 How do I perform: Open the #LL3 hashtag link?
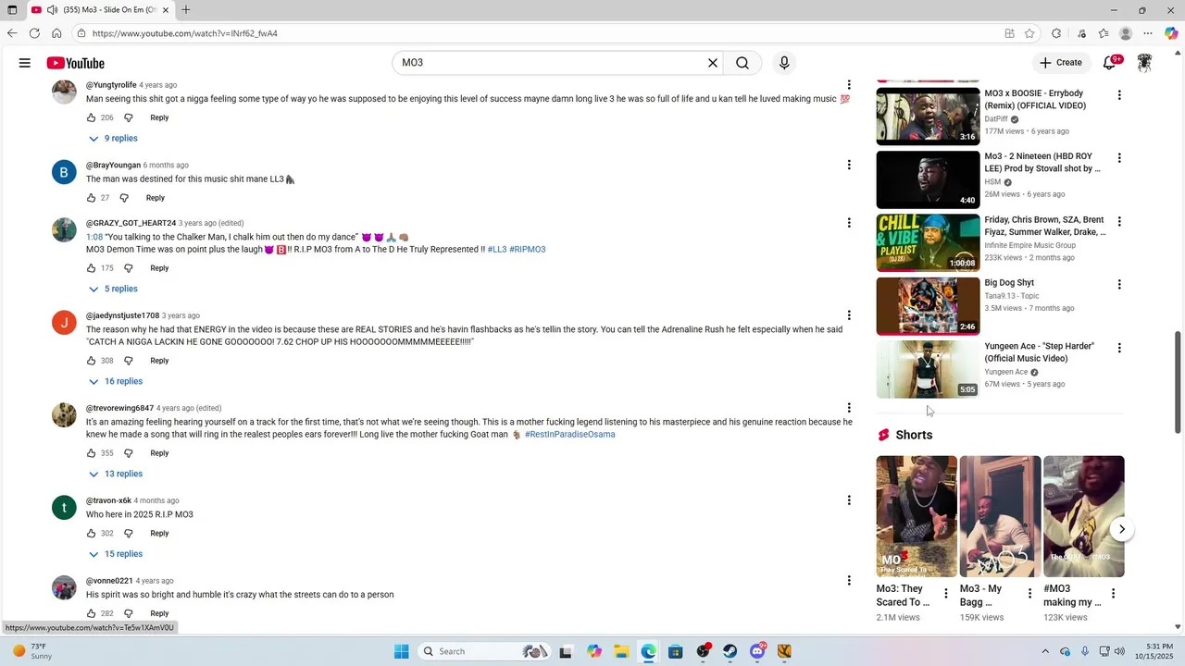click(497, 250)
